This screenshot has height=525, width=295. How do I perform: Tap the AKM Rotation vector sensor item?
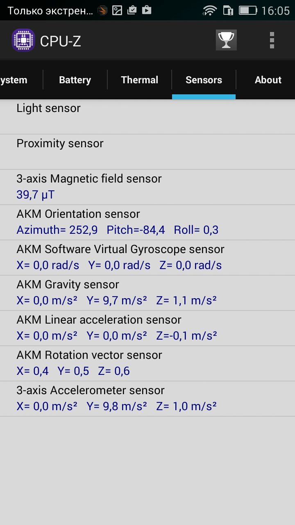pos(147,363)
